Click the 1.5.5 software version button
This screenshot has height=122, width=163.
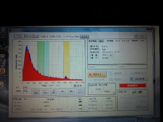84,36
